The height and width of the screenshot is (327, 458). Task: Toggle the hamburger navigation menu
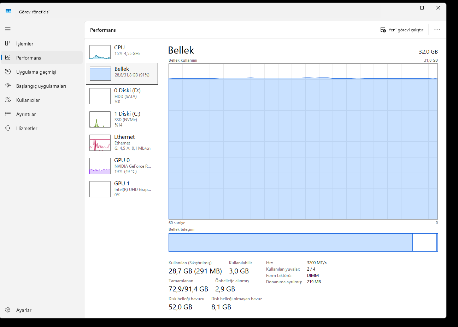pyautogui.click(x=8, y=29)
